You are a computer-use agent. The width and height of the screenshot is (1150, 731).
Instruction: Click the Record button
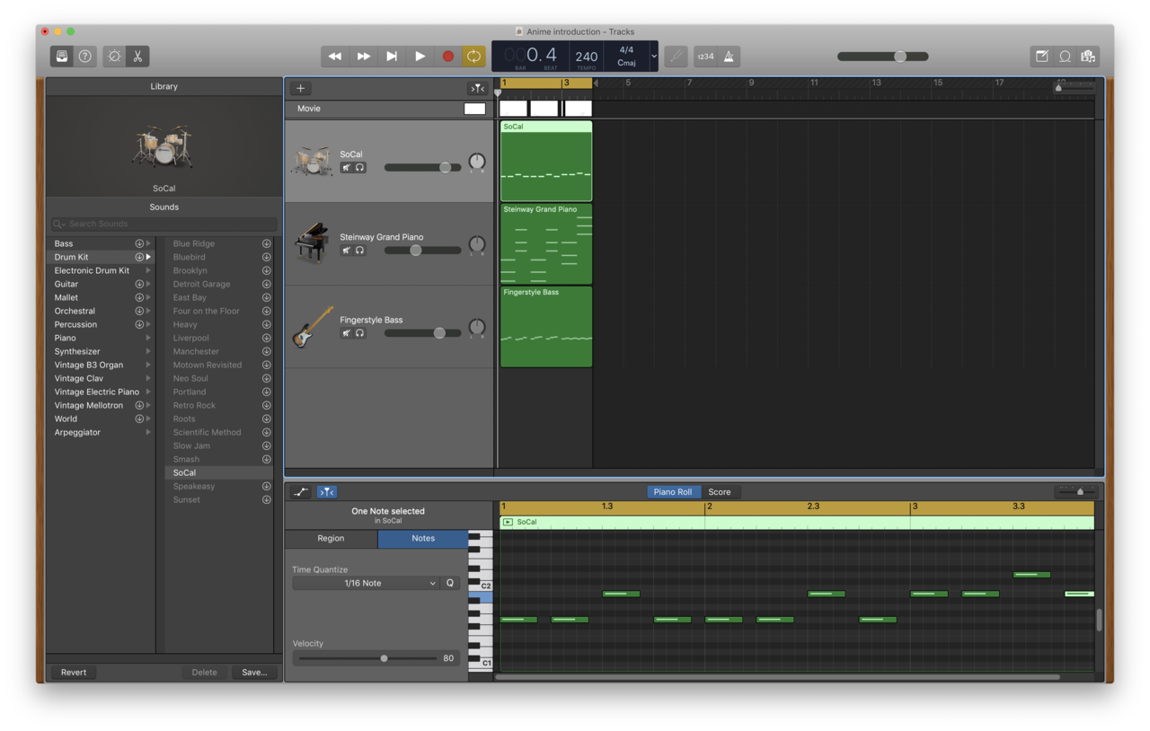pos(447,57)
